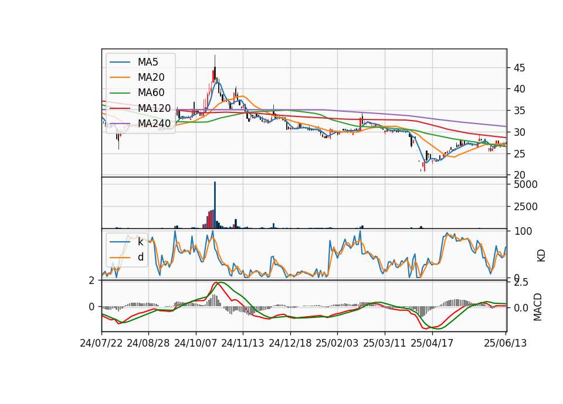Click the 24/12/18 date label
The width and height of the screenshot is (563, 404).
290,343
